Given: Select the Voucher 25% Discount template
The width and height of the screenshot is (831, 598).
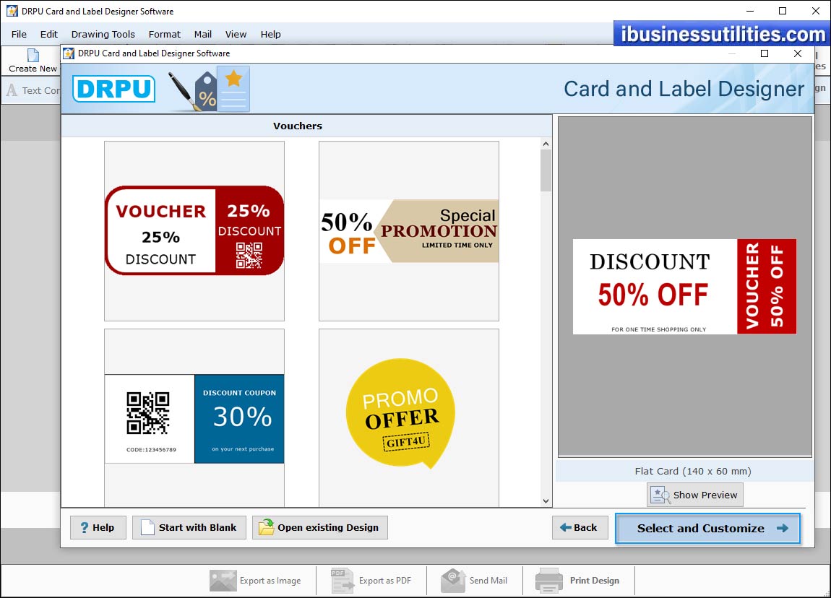Looking at the screenshot, I should pyautogui.click(x=194, y=231).
